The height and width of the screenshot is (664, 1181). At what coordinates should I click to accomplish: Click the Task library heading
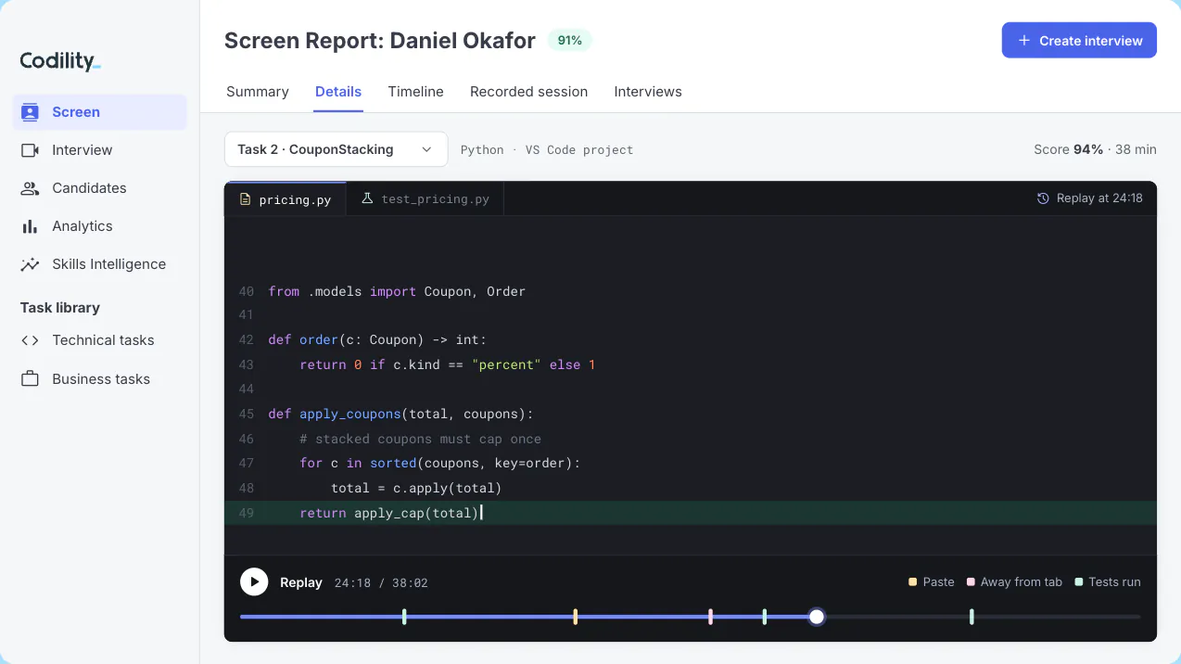[60, 308]
